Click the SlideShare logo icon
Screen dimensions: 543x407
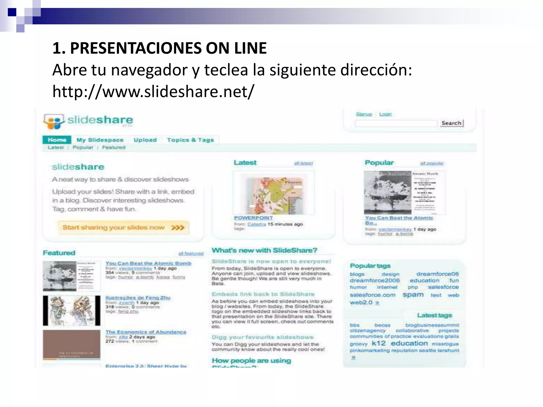54,122
